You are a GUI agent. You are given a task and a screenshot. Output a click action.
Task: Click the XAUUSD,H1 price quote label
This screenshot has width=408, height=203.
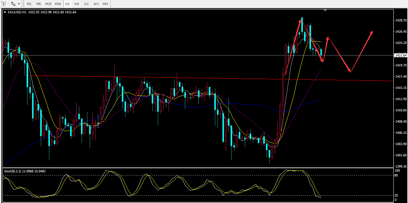coord(41,12)
